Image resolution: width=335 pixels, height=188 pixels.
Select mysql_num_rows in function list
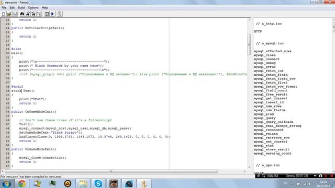267,106
